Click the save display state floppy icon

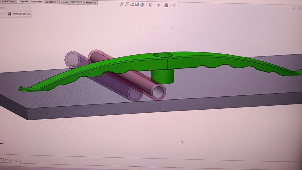pyautogui.click(x=9, y=14)
